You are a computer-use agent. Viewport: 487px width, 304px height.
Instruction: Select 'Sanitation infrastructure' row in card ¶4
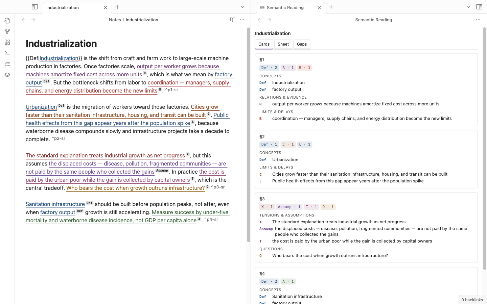pos(366,297)
